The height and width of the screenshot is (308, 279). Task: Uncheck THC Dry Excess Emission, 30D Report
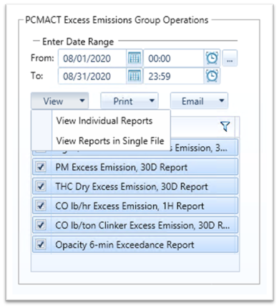tap(41, 186)
